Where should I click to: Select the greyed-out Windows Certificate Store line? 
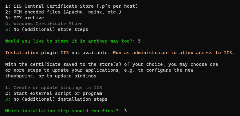44,24
